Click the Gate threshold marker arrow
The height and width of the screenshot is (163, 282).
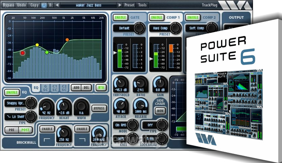(115, 53)
